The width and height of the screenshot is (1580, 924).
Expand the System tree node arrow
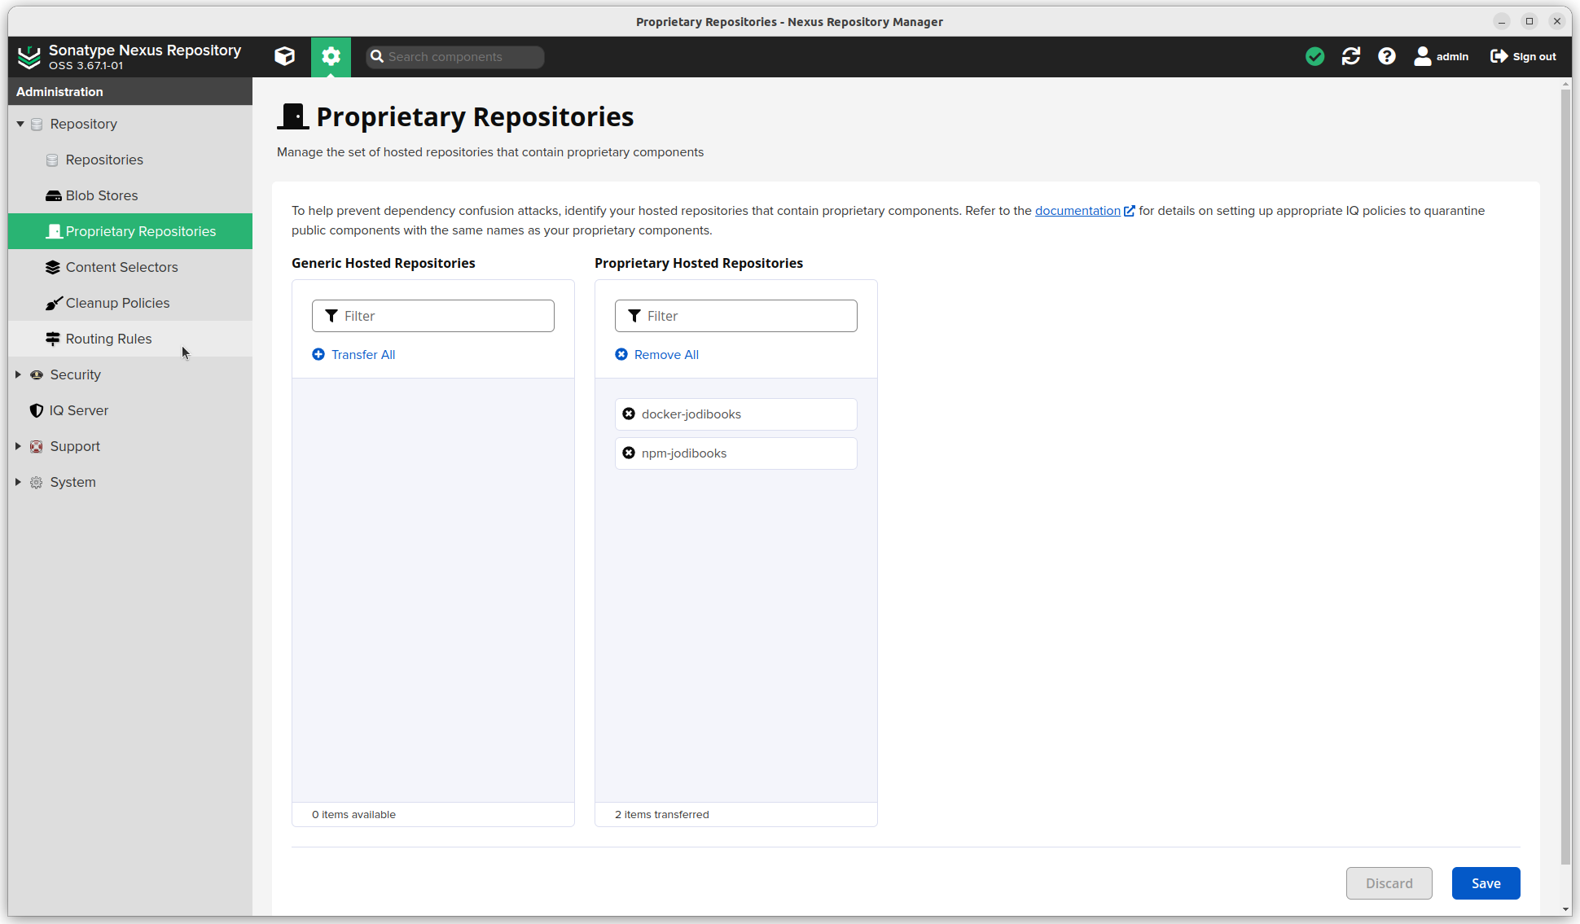tap(18, 482)
